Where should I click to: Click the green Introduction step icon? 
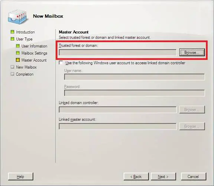tap(12, 32)
